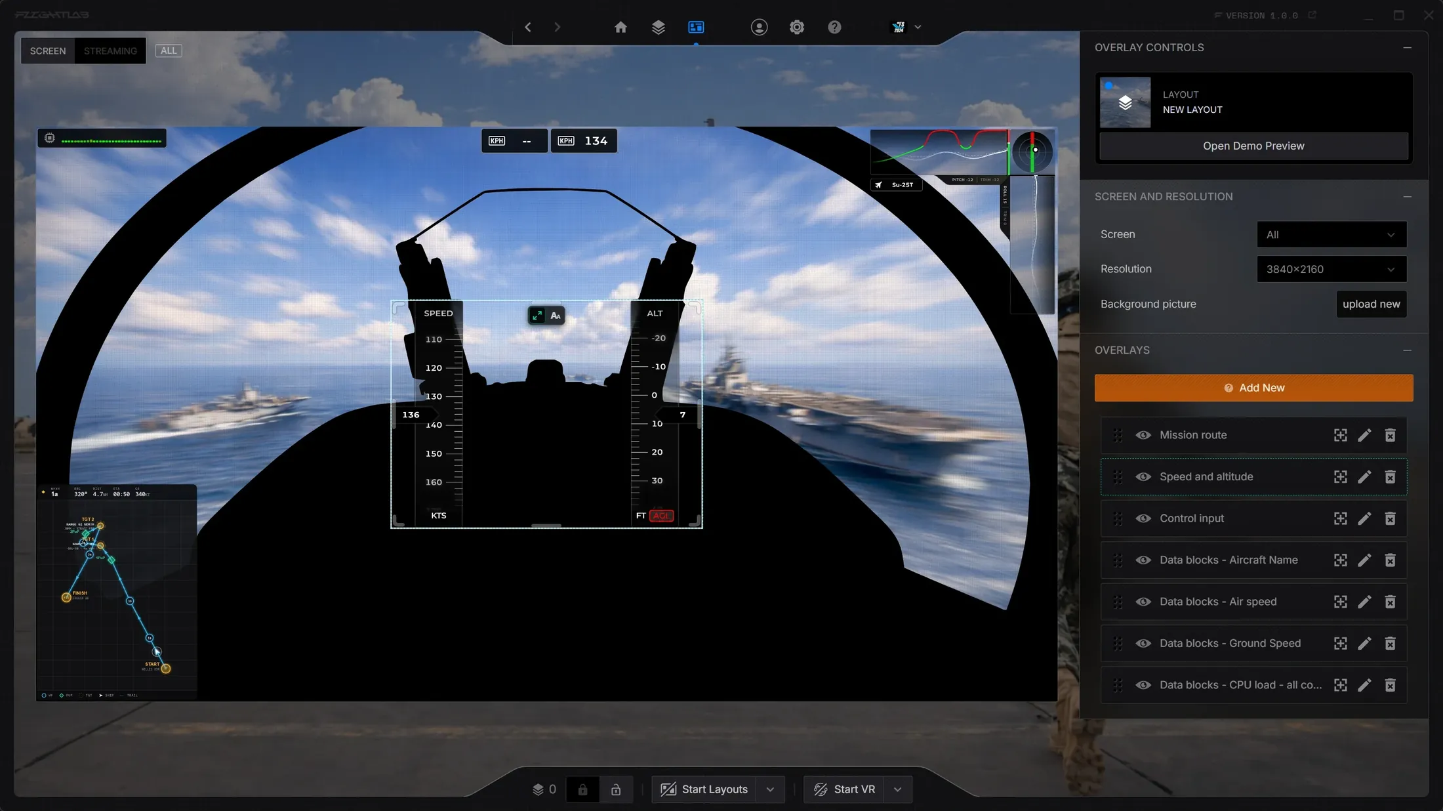Navigate forward with right arrow

[x=557, y=27]
